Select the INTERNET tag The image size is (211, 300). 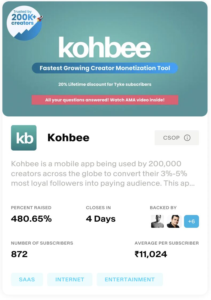[70, 279]
